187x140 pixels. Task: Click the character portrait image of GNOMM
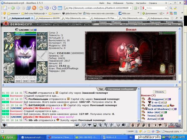[x=26, y=56]
